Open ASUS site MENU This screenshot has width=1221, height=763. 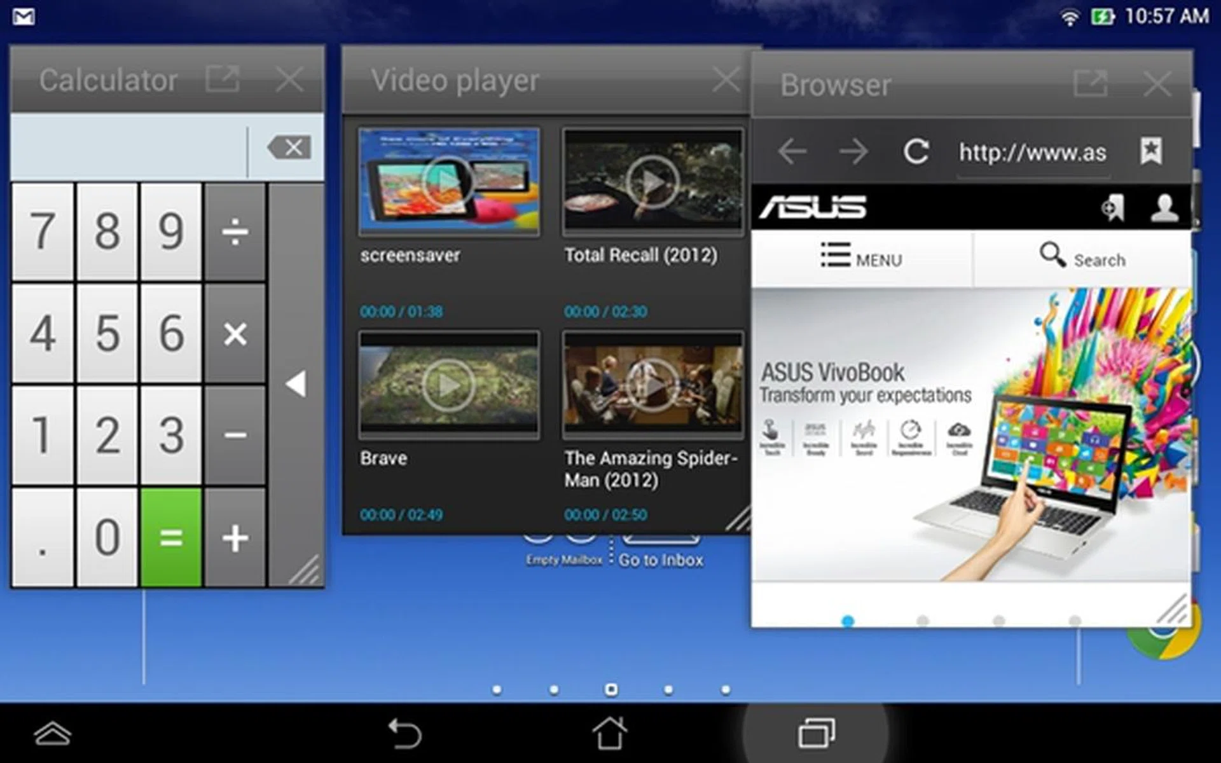point(861,258)
